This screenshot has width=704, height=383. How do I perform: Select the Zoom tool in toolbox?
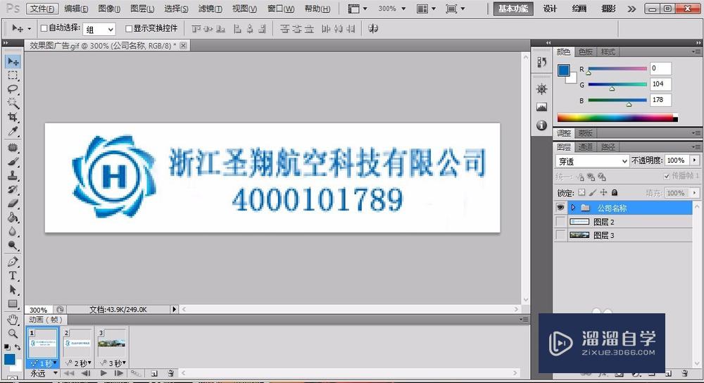click(13, 334)
